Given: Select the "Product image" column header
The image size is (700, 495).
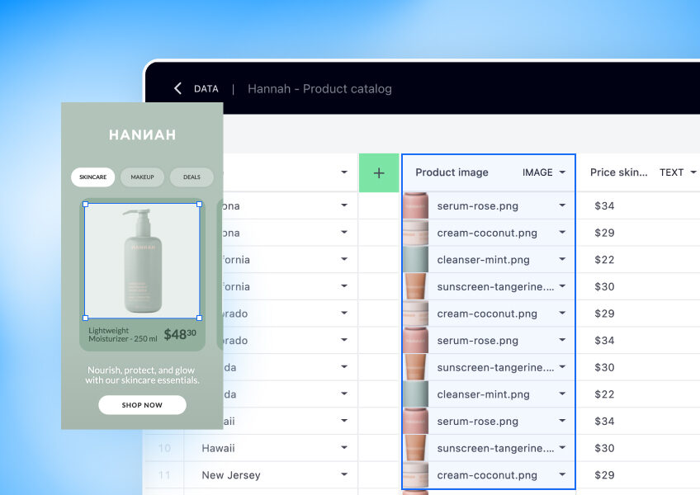Looking at the screenshot, I should coord(452,172).
